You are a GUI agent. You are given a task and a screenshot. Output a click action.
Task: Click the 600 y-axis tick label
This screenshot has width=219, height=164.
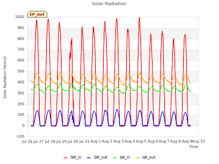tap(21, 60)
